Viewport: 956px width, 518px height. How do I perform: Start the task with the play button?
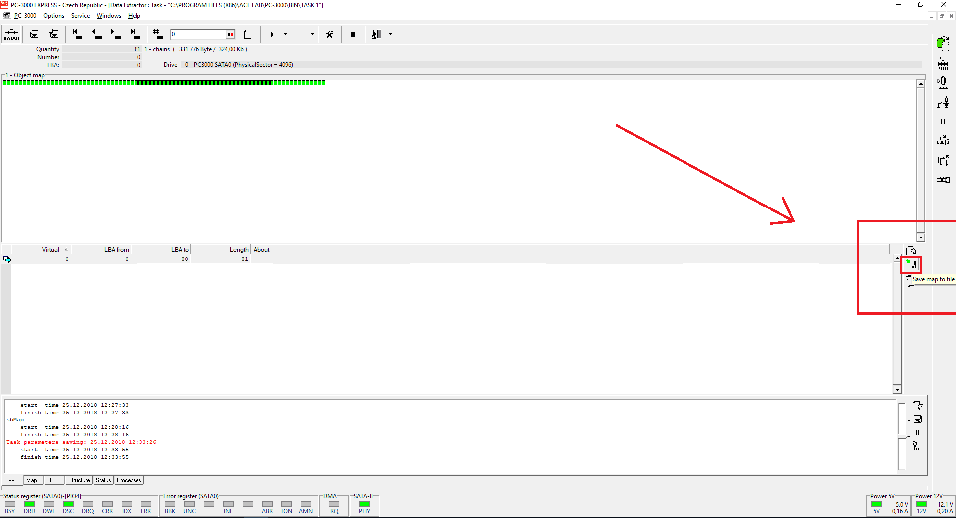[272, 34]
